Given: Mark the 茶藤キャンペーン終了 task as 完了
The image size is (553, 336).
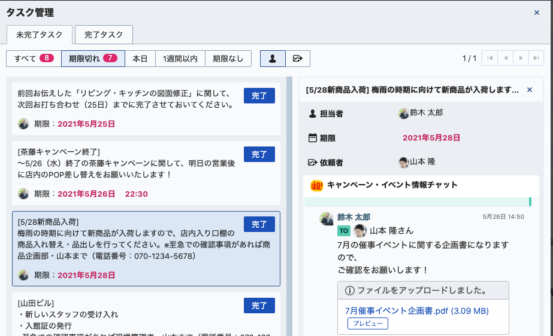Looking at the screenshot, I should (259, 154).
